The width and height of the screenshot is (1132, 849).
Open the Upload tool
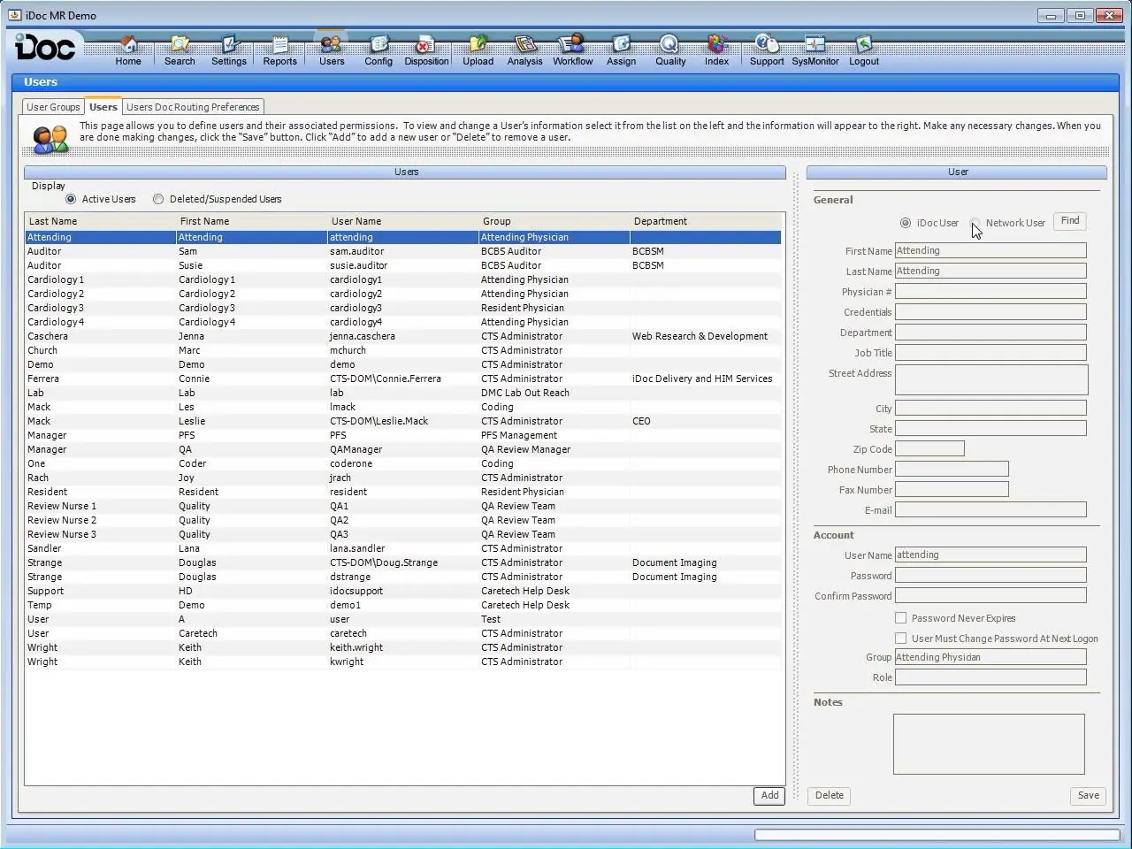[x=478, y=49]
